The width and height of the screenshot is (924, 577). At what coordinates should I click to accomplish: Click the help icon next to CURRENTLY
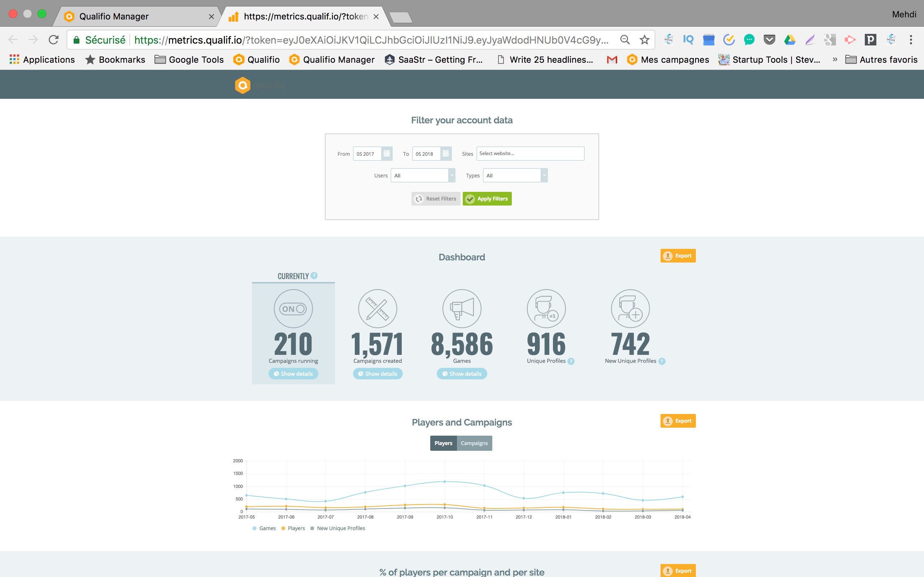[x=314, y=276]
